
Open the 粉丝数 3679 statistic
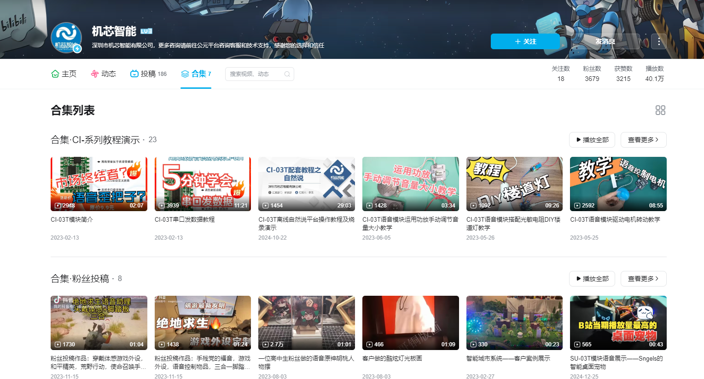(x=592, y=74)
